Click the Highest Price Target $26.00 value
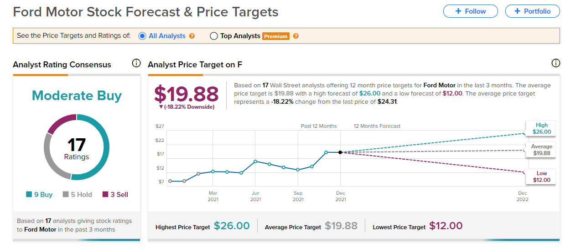Viewport: 565px width, 252px height. 232,226
